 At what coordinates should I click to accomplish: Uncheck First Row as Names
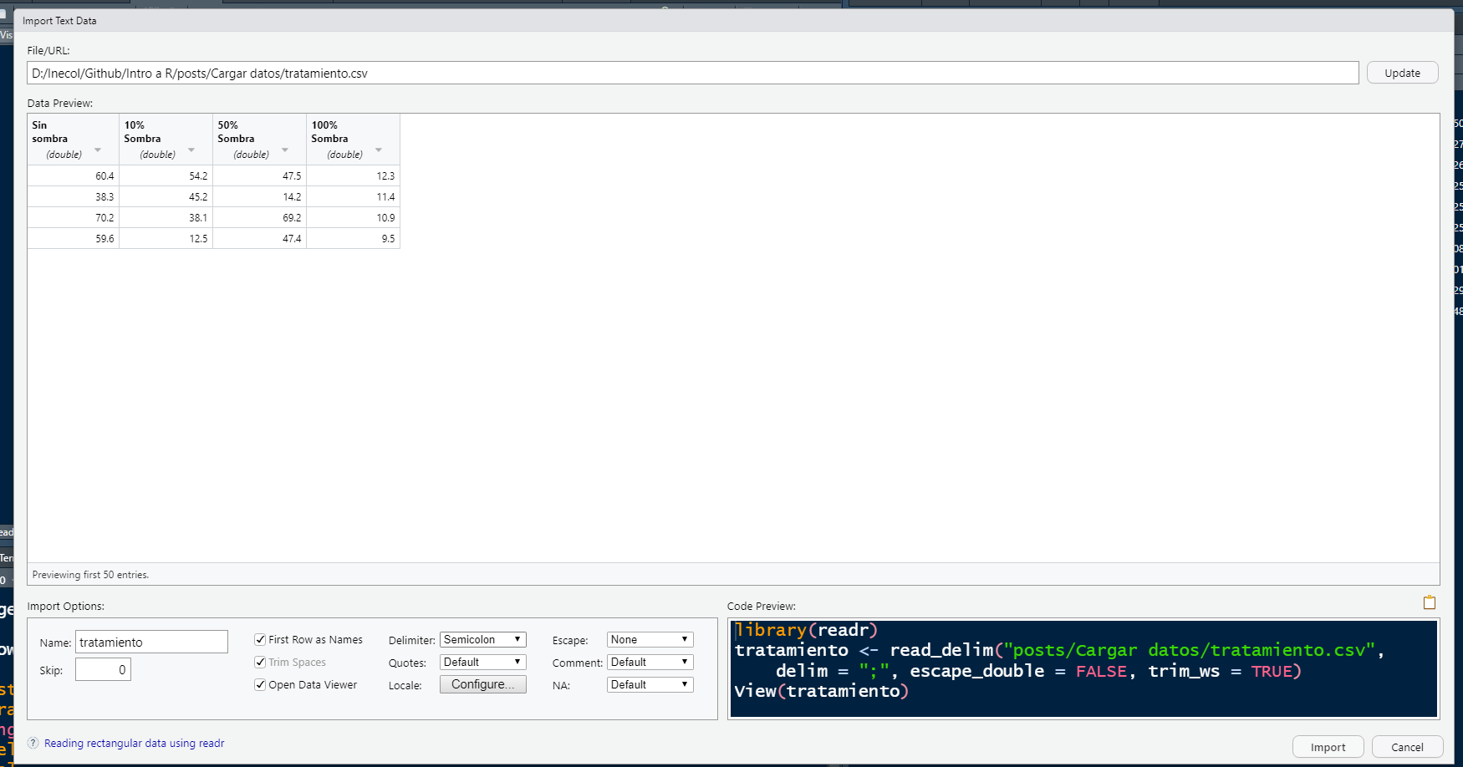(x=260, y=639)
